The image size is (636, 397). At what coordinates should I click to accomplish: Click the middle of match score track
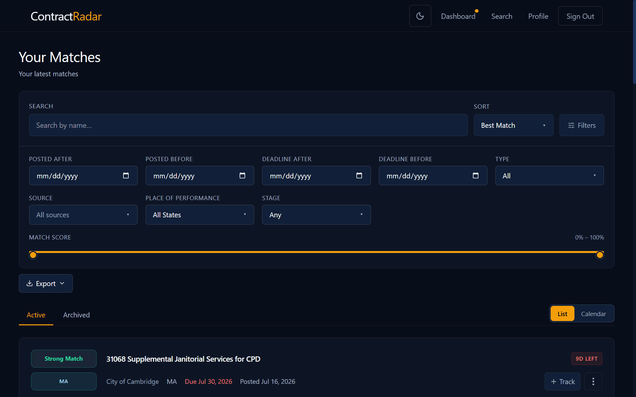316,252
